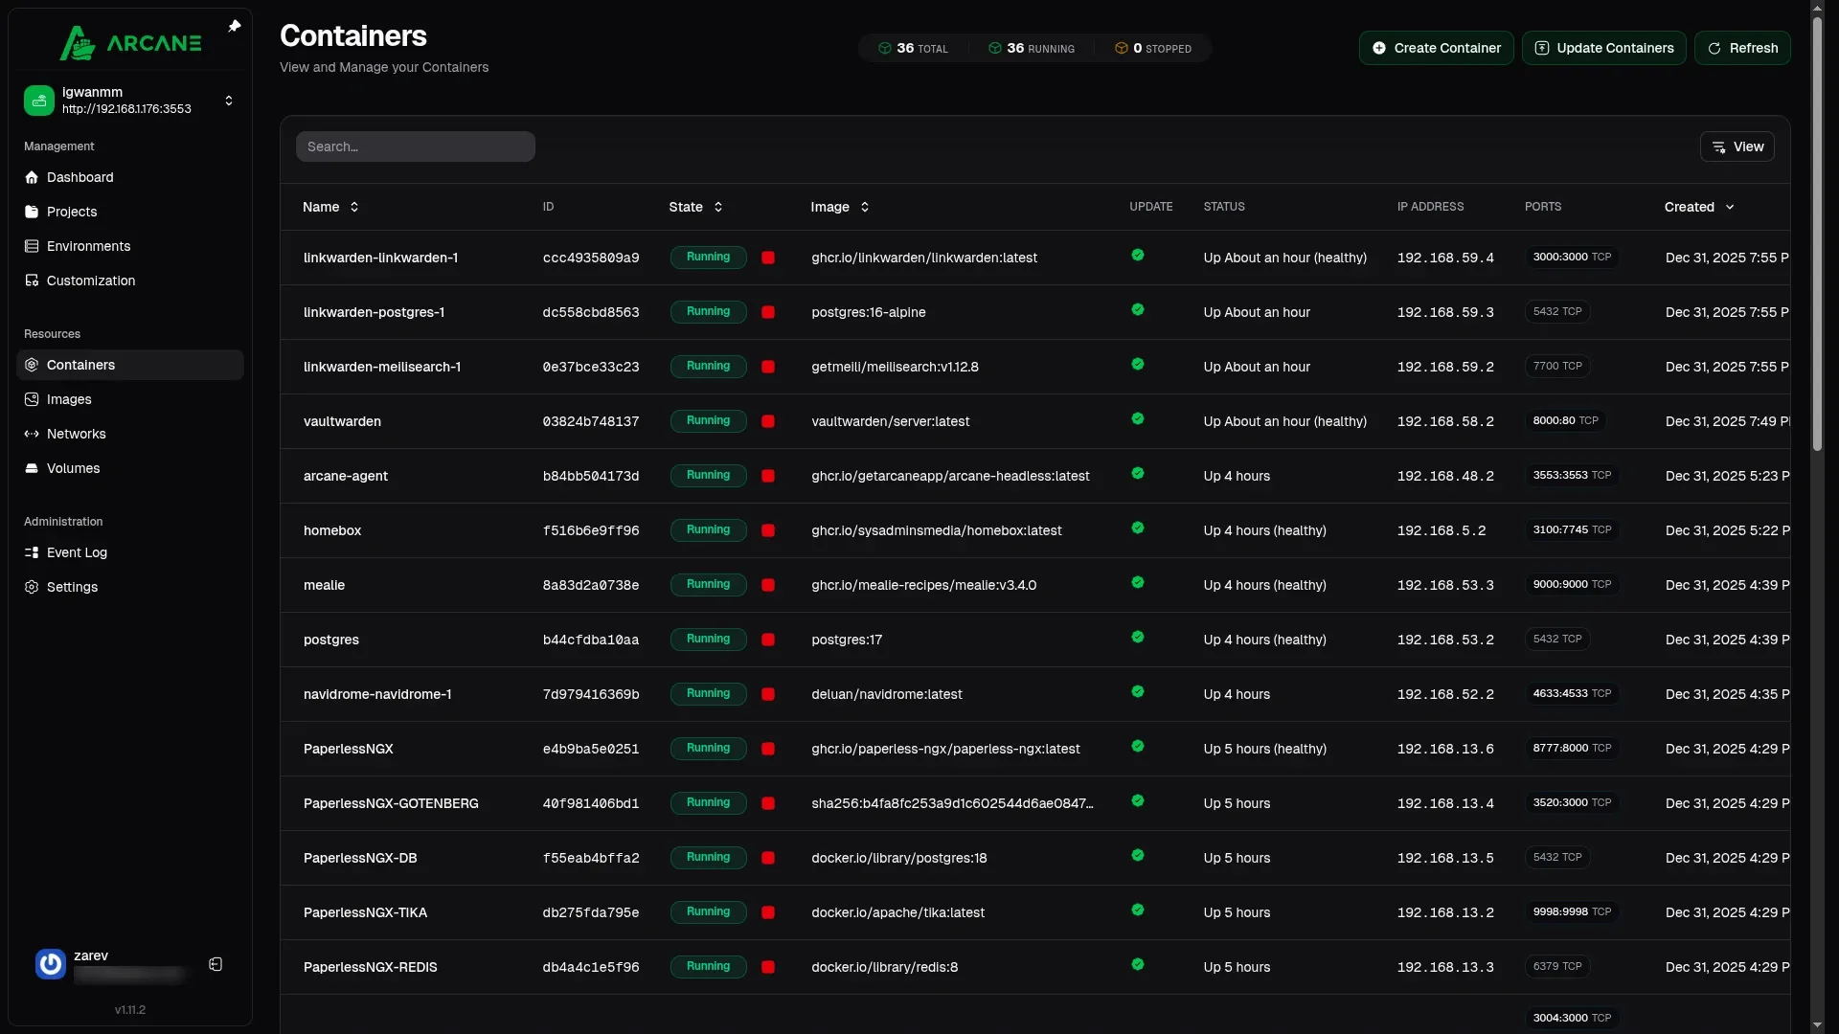Click the Arcane logo
The height and width of the screenshot is (1034, 1839).
[x=130, y=43]
